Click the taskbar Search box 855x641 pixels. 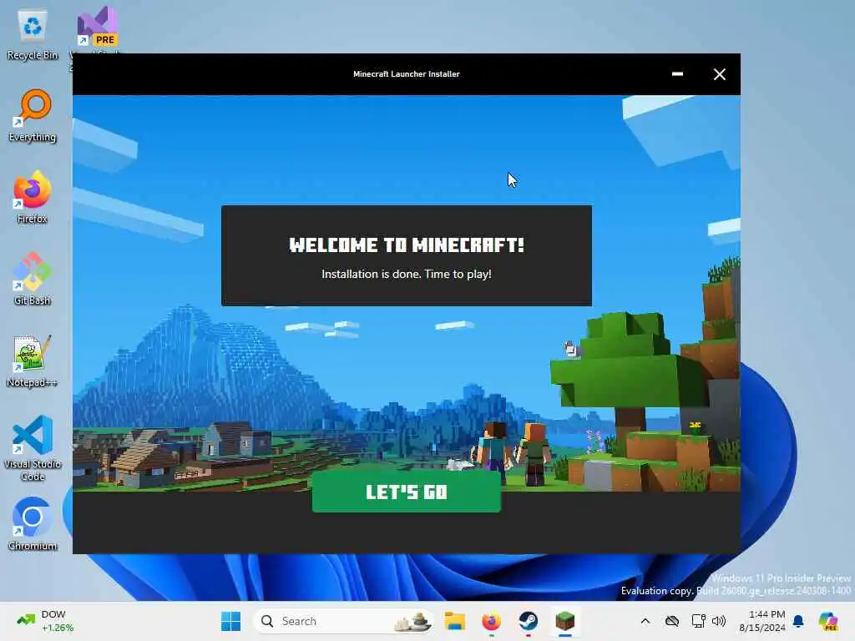coord(343,621)
